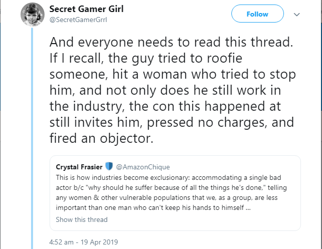Open Crystal Frasier's name in quoted tweet
This screenshot has width=322, height=249.
click(79, 167)
